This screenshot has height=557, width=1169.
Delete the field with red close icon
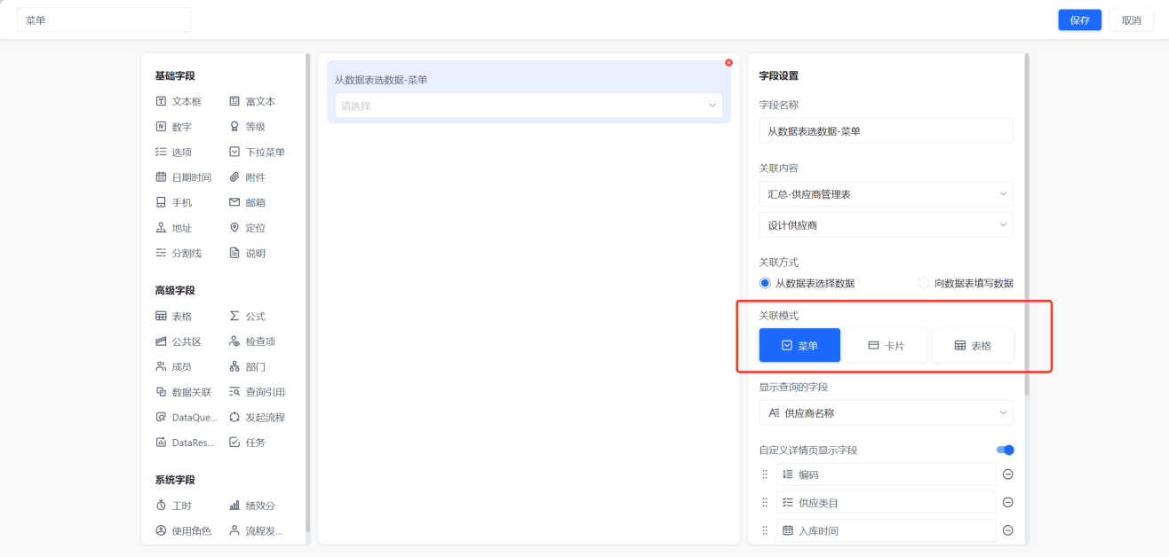click(x=728, y=63)
